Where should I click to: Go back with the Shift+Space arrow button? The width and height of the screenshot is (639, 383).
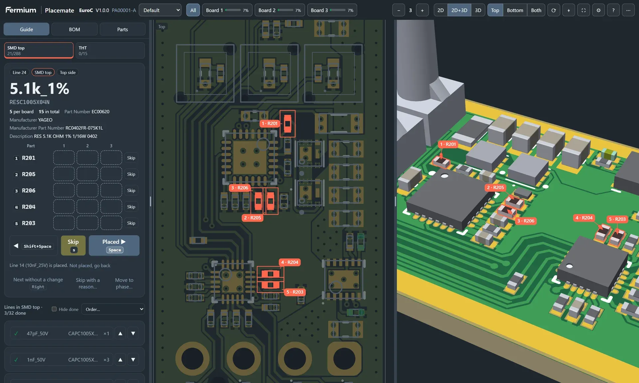pyautogui.click(x=34, y=246)
